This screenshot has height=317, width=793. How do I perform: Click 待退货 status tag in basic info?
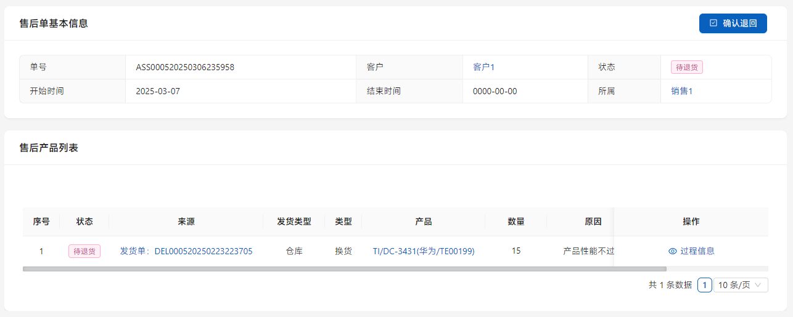686,67
